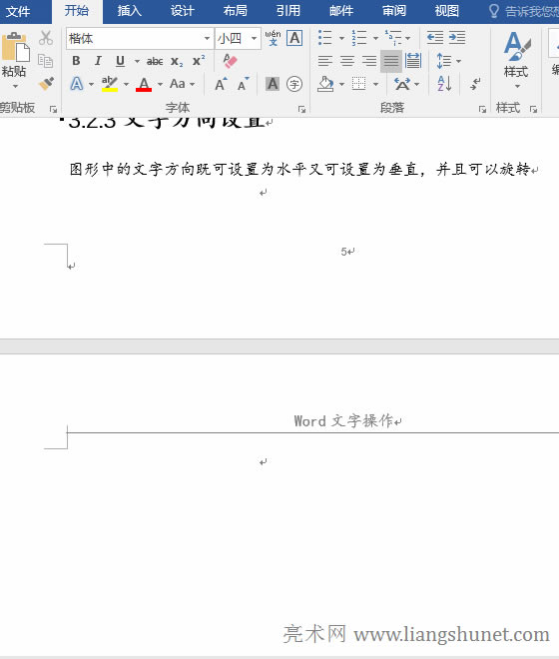This screenshot has width=559, height=659.
Task: Open the font size 小四 dropdown arrow
Action: pos(254,39)
